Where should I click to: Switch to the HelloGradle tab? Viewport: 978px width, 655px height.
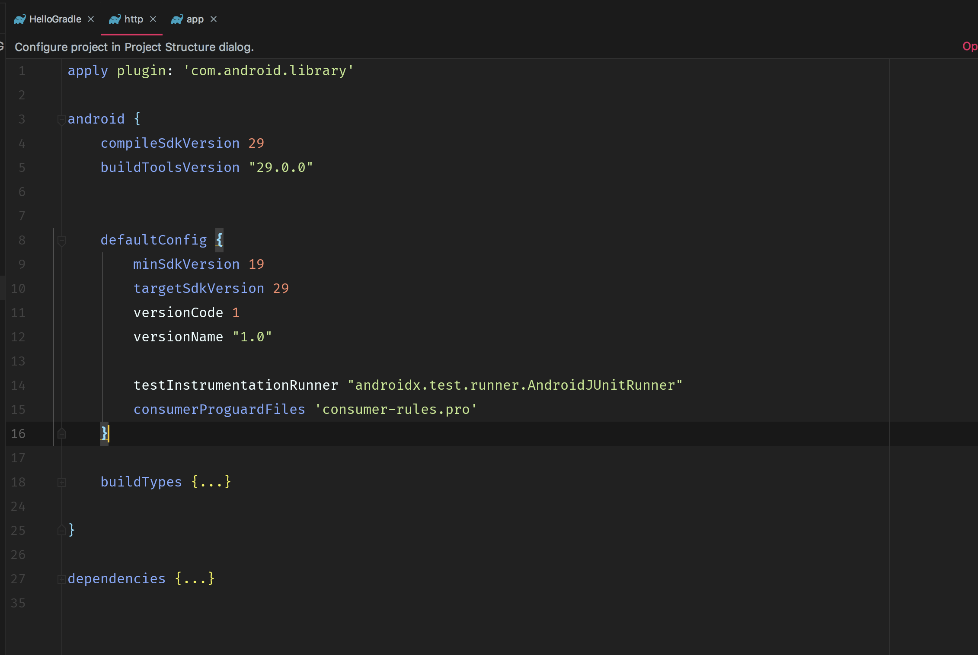tap(55, 19)
